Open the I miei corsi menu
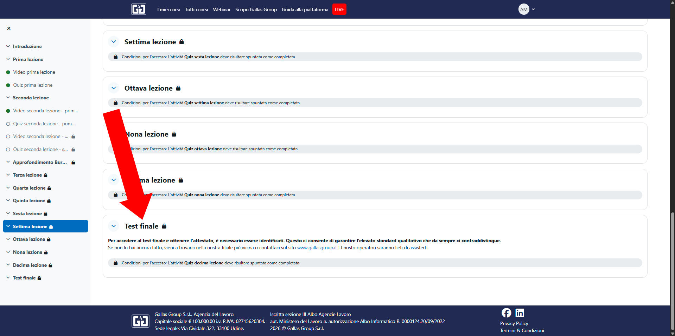This screenshot has height=336, width=675. coord(168,9)
